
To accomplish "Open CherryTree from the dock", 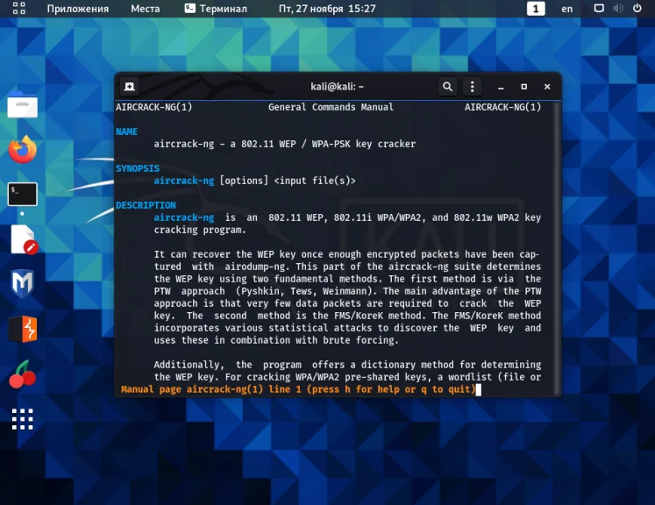I will [22, 374].
